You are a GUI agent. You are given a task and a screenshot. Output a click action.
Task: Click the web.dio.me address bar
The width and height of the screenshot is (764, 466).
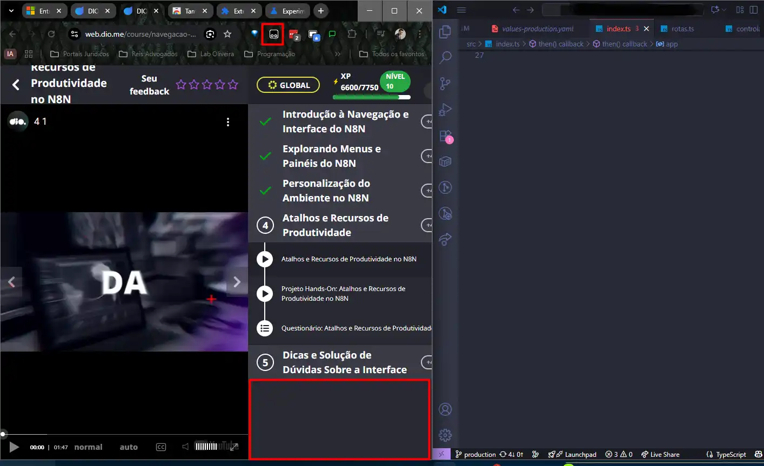coord(140,34)
